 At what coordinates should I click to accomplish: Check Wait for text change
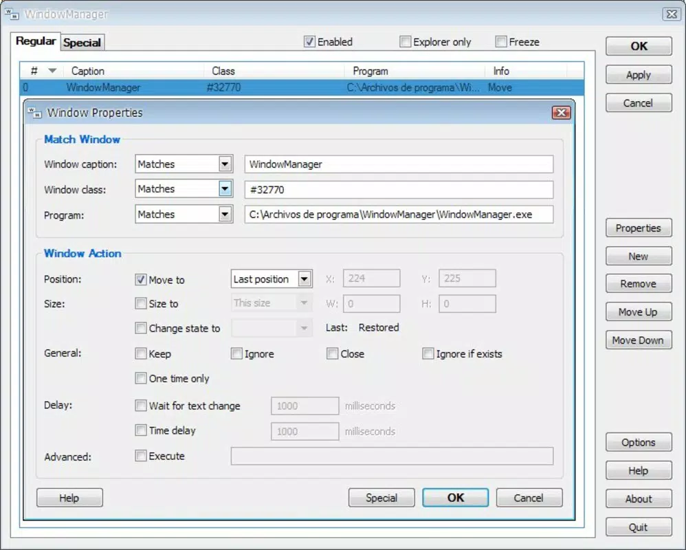pos(140,406)
